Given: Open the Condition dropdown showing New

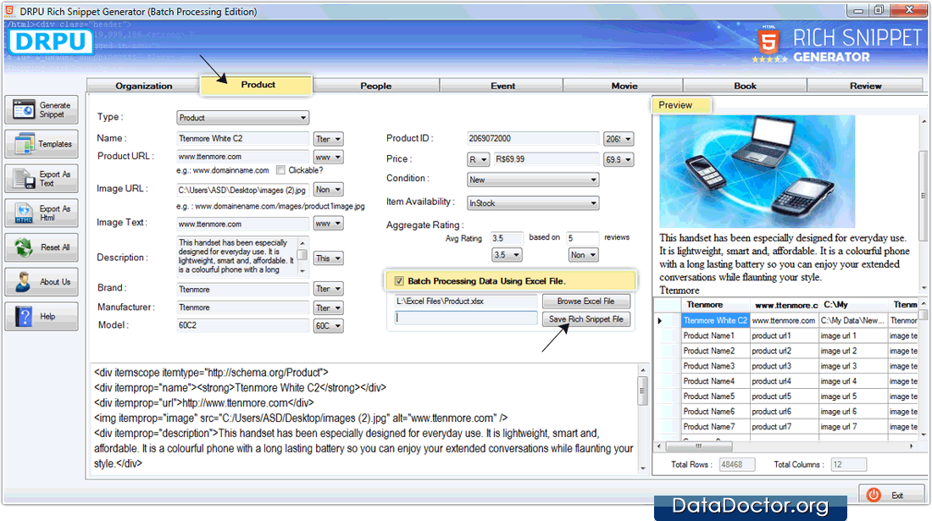Looking at the screenshot, I should pos(533,180).
